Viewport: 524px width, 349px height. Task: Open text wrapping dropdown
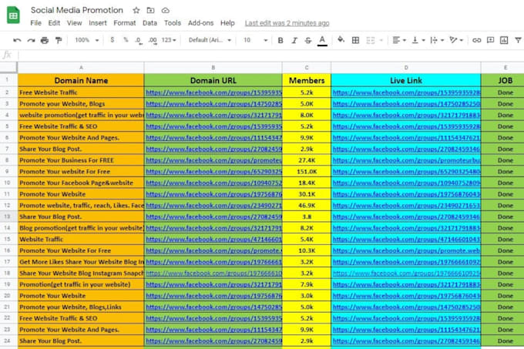[x=437, y=40]
